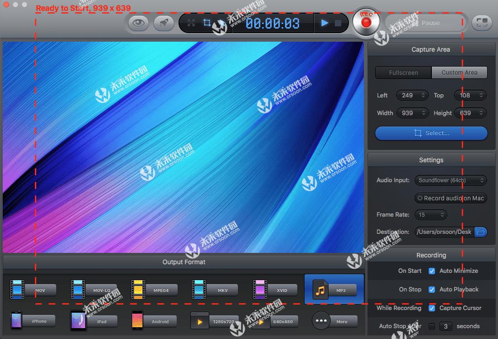Click the rocket icon near the timer

point(164,23)
